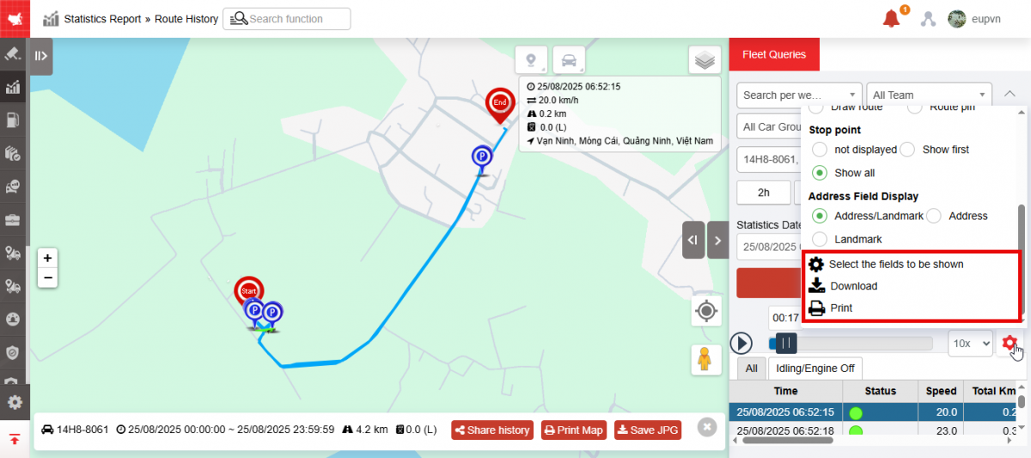Choose Download from the settings menu
This screenshot has height=458, width=1031.
(853, 286)
